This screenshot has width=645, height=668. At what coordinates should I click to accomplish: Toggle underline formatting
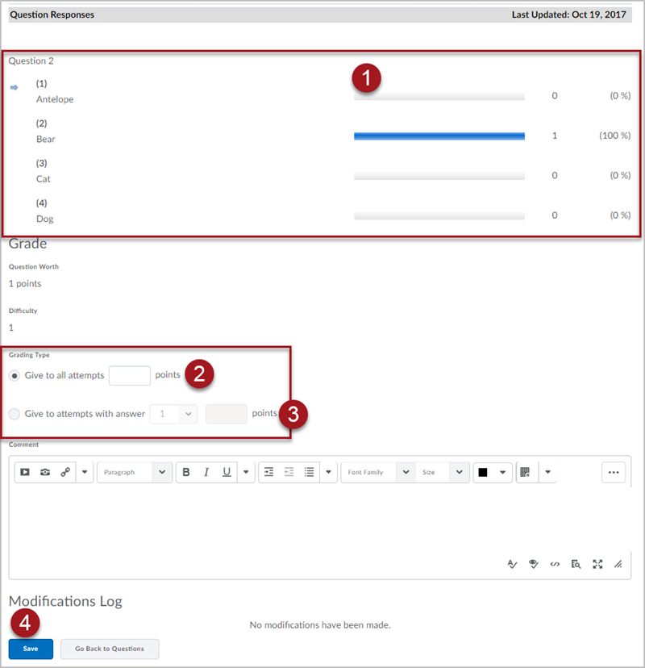[x=227, y=472]
